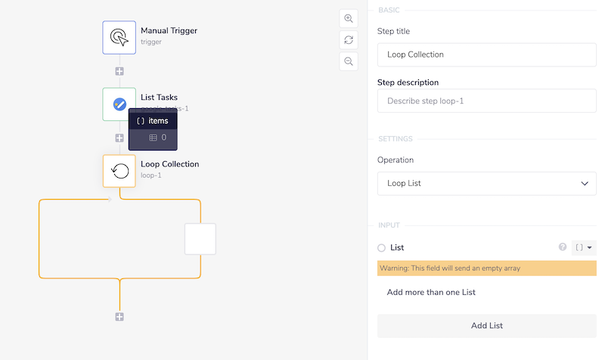Viewport: 605px width, 360px height.
Task: Open the Operation dropdown showing Loop List
Action: (486, 184)
